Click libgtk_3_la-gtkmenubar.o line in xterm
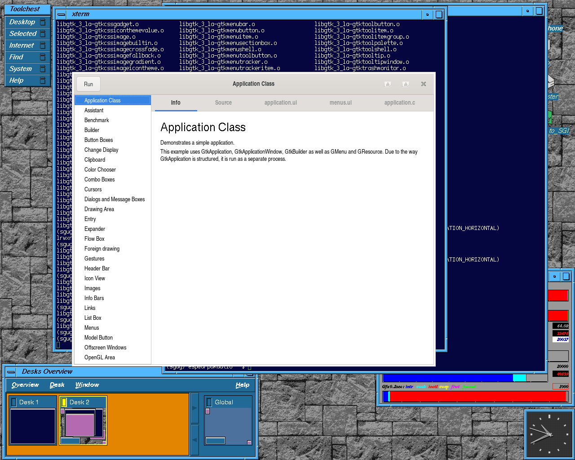The image size is (575, 460). coord(217,24)
